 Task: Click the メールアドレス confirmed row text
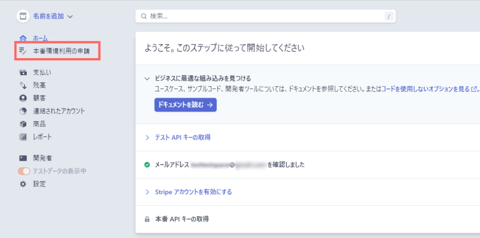click(230, 165)
